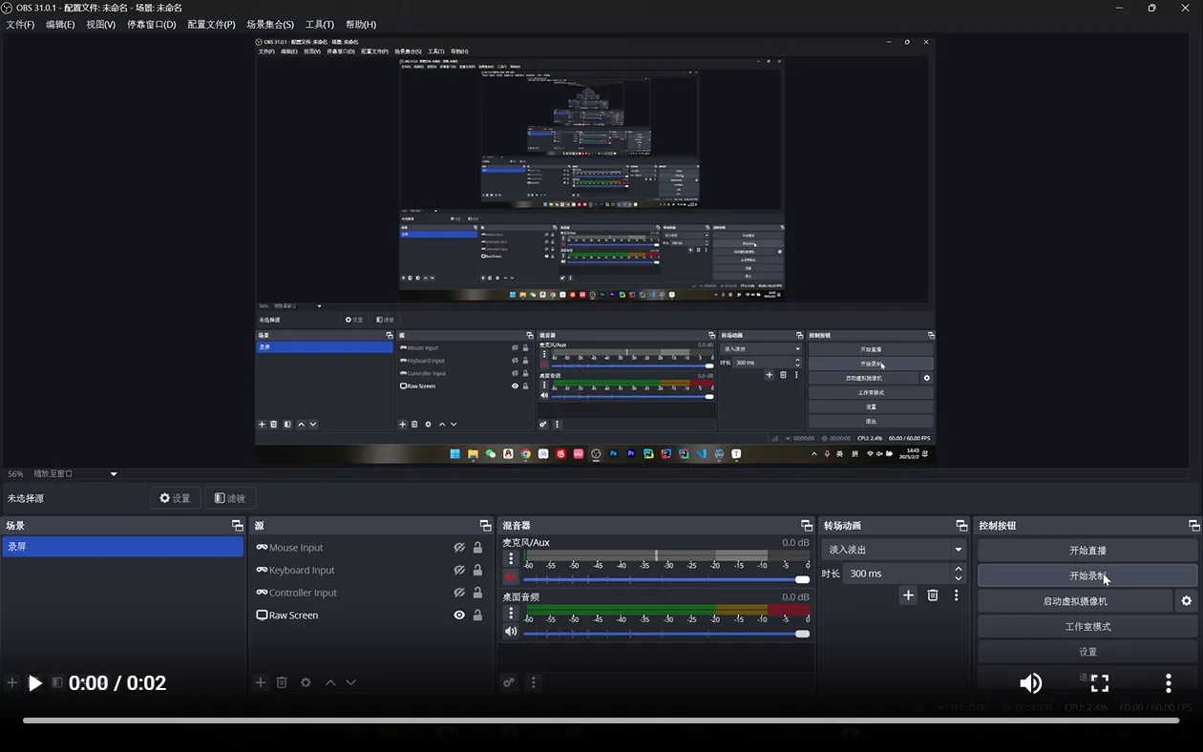Screen dimensions: 1203x752
Task: Hide the Raw Screen source
Action: point(459,616)
